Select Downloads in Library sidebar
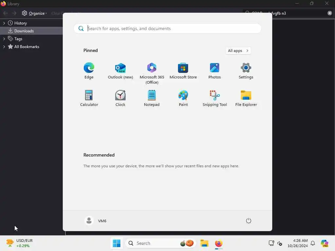The image size is (335, 251). 31,31
